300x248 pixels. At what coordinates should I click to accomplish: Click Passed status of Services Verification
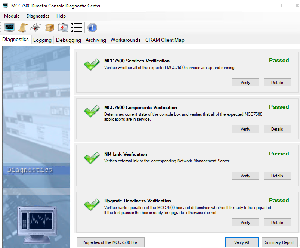pos(279,60)
